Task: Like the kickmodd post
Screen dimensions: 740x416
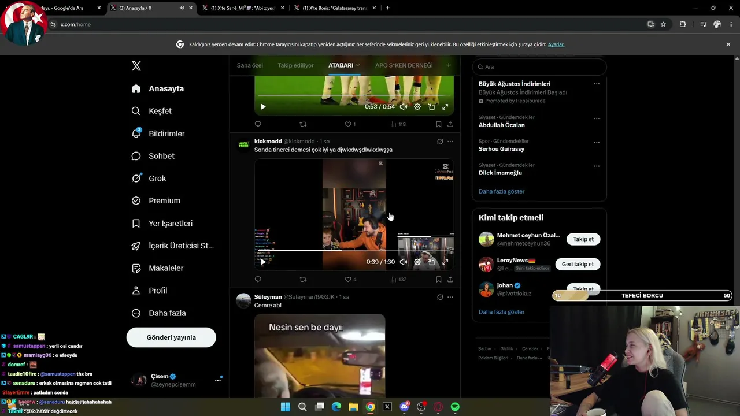Action: click(350, 280)
